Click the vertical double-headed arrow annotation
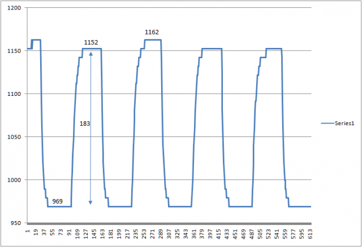 (x=90, y=141)
